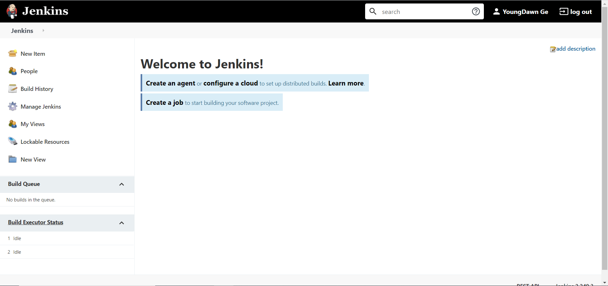Select the Lockable Resources icon
The height and width of the screenshot is (286, 608).
(12, 141)
